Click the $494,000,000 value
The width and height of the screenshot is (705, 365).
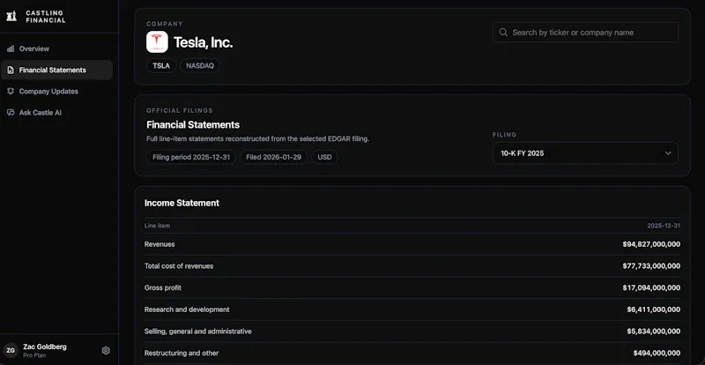click(657, 354)
